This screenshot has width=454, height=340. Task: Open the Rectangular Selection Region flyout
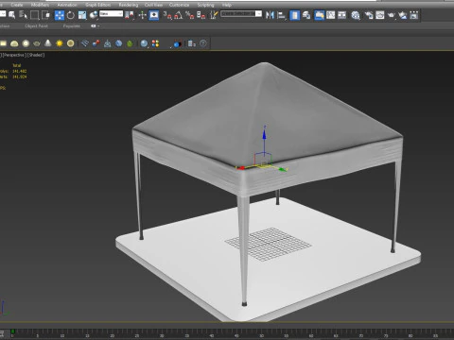coord(35,15)
